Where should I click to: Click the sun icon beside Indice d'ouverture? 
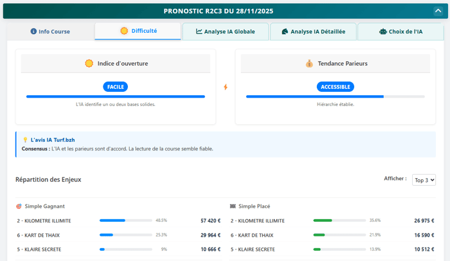click(89, 64)
